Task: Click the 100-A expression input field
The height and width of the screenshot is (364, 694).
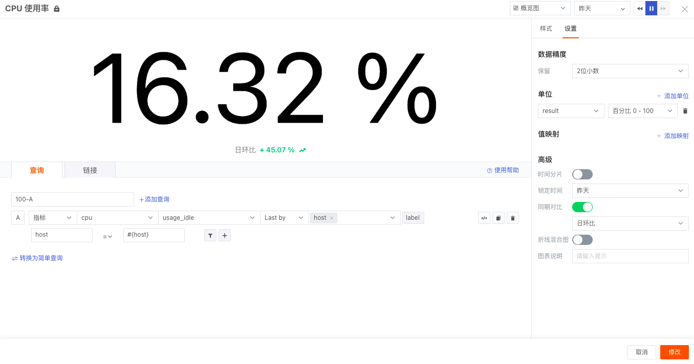Action: 73,199
